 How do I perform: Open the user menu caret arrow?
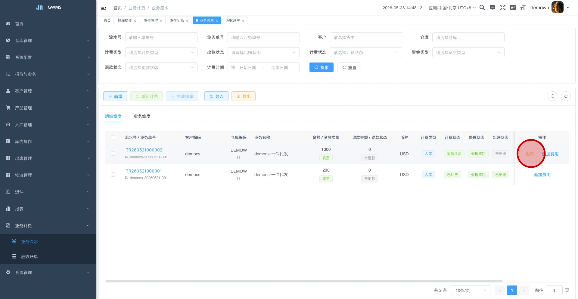[568, 8]
